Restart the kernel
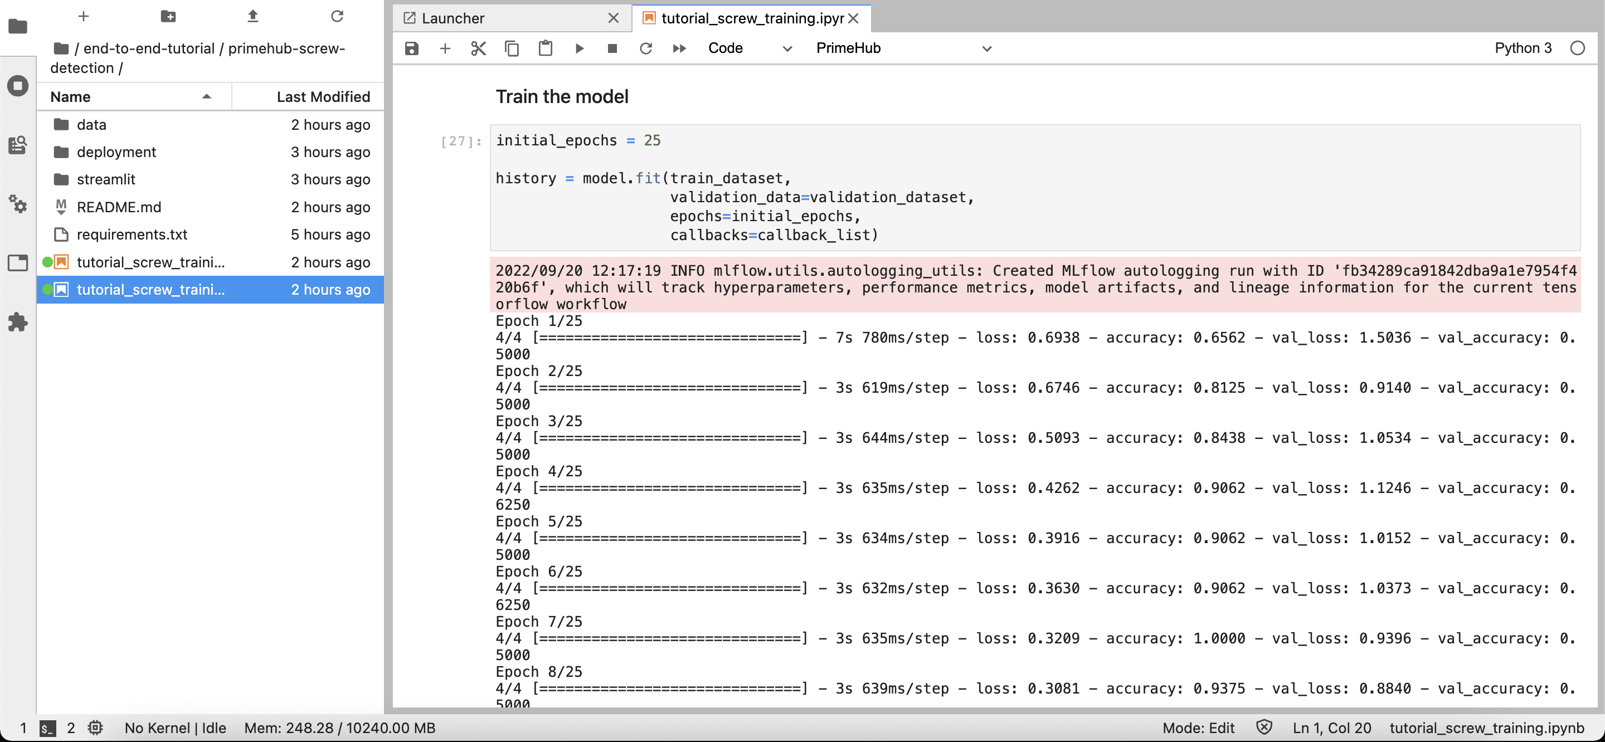Viewport: 1605px width, 742px height. pos(646,48)
